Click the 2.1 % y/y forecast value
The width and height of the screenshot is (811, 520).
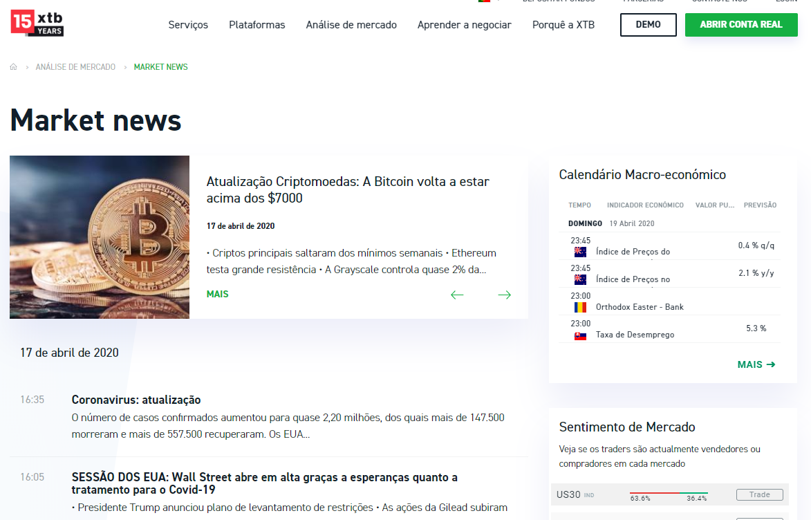coord(756,272)
